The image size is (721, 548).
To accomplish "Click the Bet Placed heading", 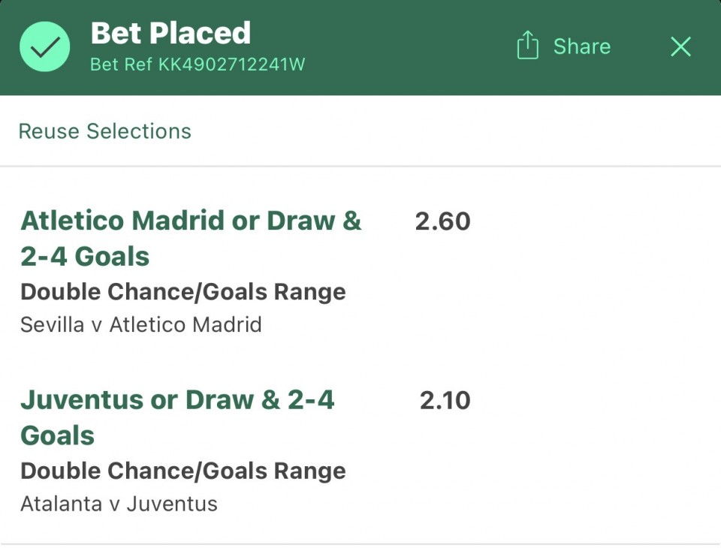I will (x=170, y=33).
